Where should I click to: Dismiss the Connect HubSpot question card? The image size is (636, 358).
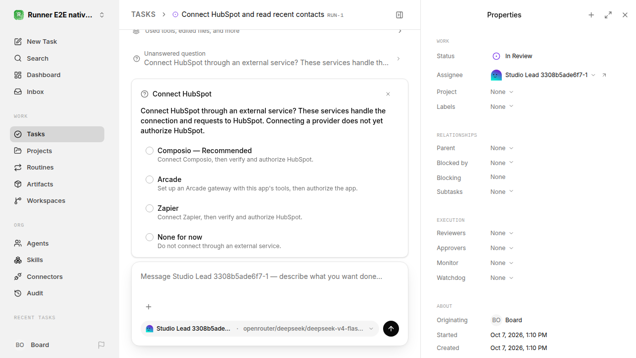(388, 94)
